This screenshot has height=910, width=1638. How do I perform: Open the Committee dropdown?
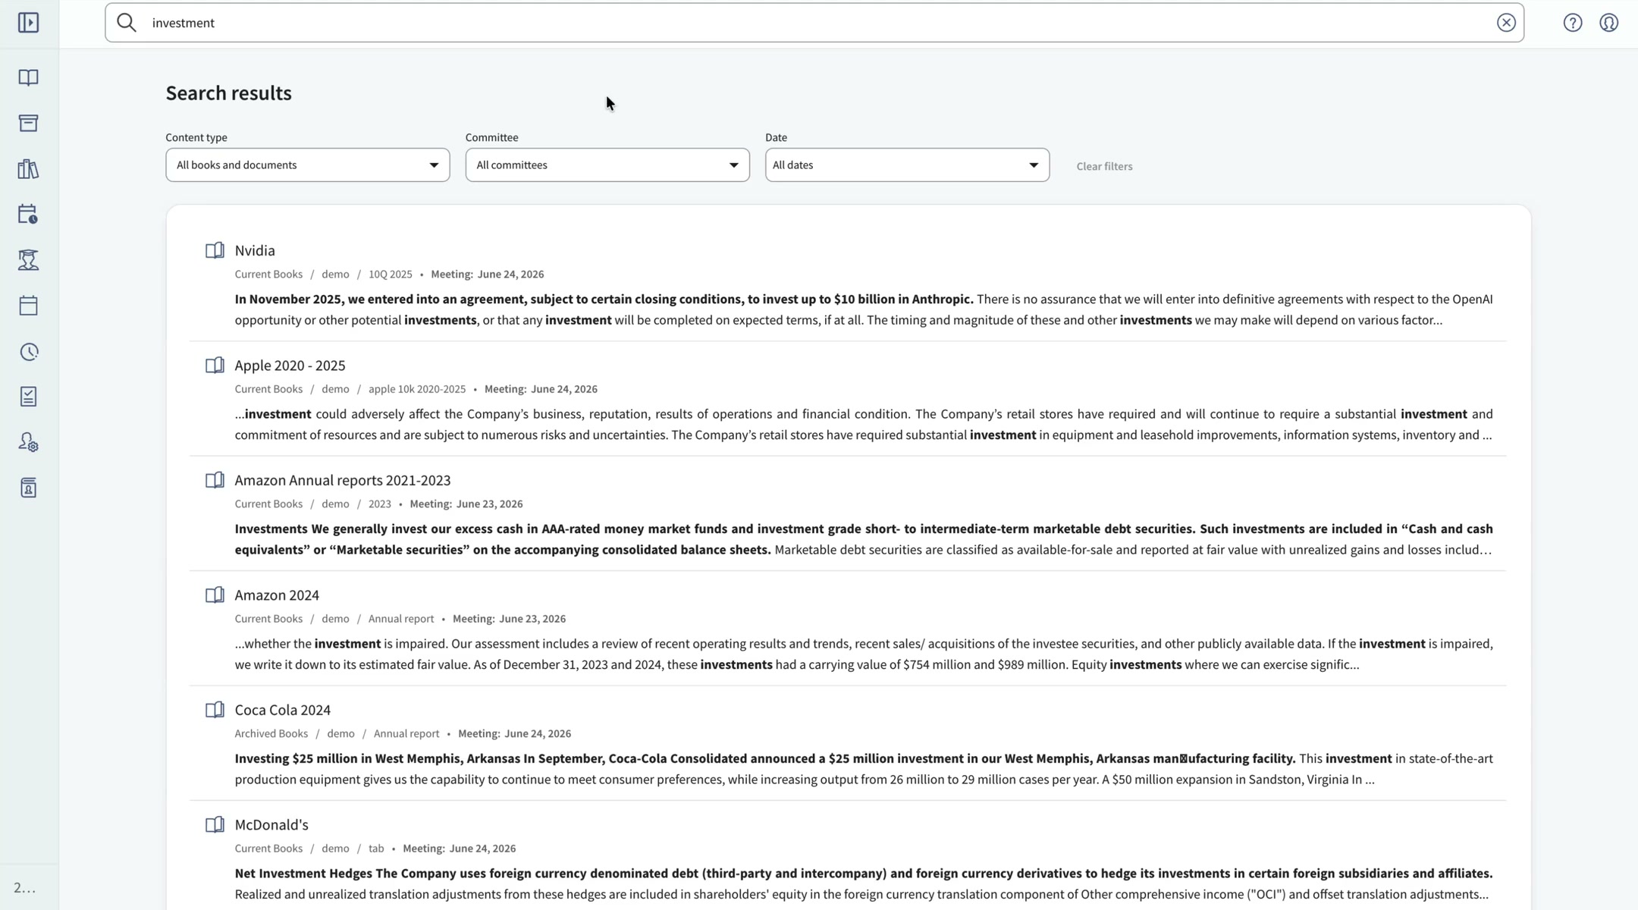coord(607,165)
